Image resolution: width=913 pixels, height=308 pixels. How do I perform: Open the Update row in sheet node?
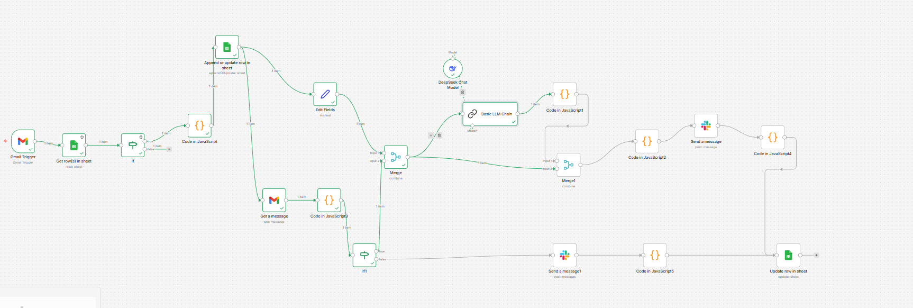point(788,255)
